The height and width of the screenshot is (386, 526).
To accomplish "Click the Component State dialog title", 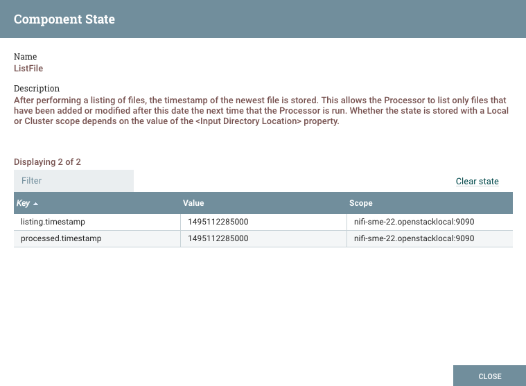I will [64, 19].
